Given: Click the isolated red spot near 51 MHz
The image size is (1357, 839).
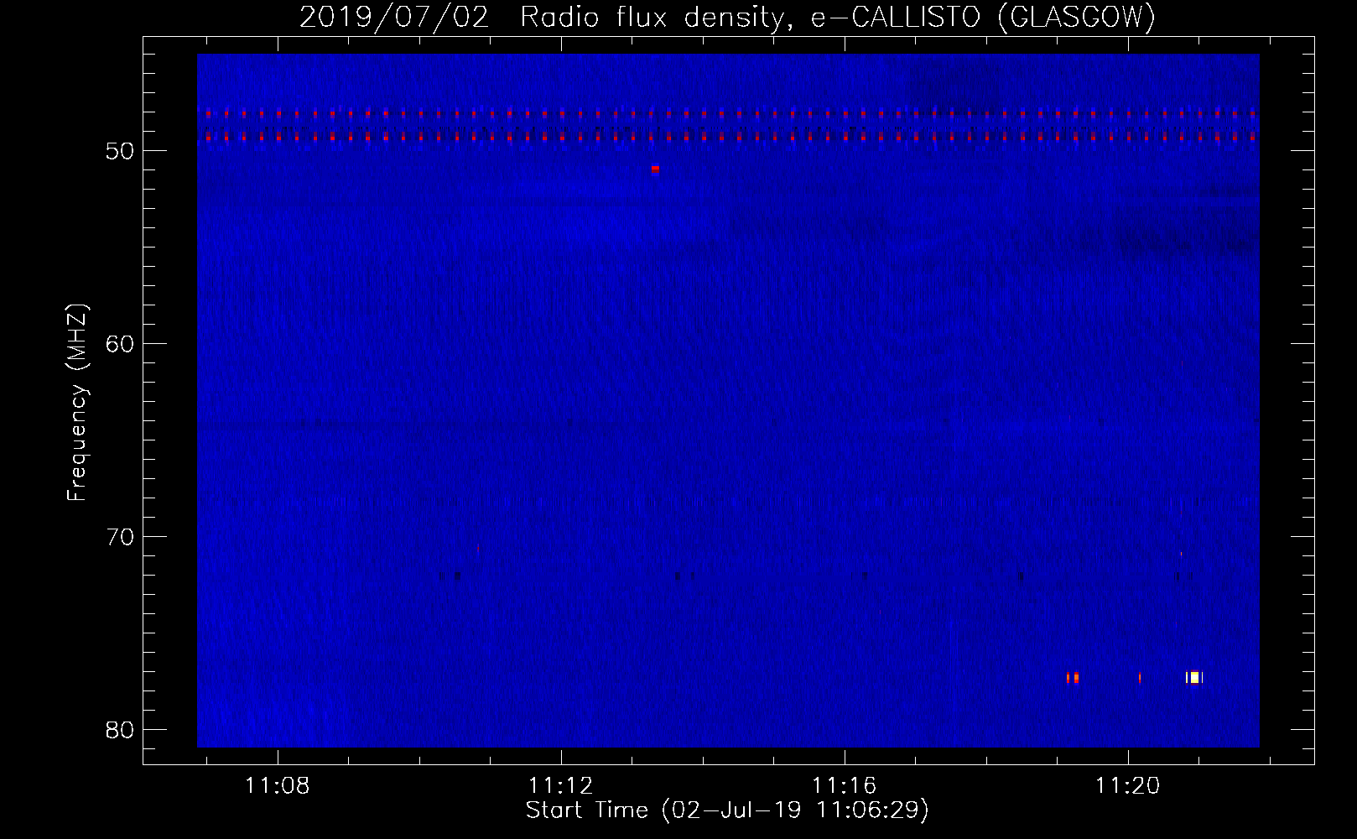Looking at the screenshot, I should click(x=655, y=169).
